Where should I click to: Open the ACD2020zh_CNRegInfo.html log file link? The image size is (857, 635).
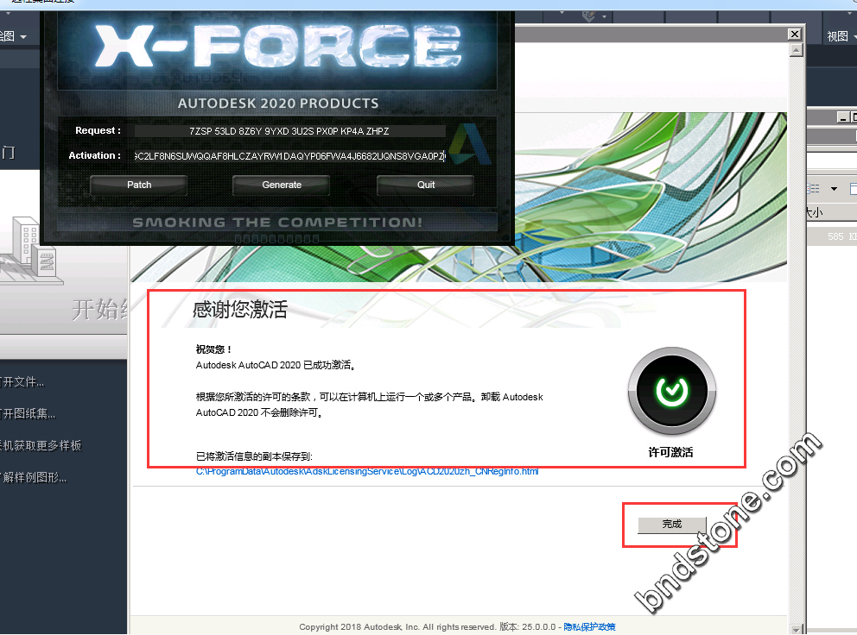point(367,472)
